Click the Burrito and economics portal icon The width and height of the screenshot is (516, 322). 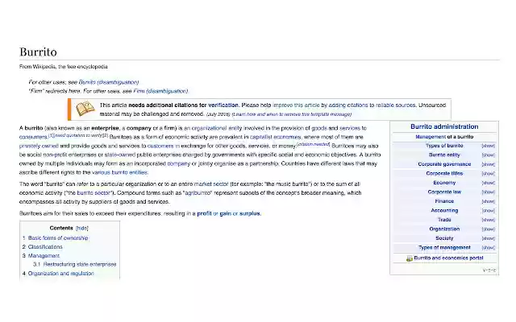[409, 258]
